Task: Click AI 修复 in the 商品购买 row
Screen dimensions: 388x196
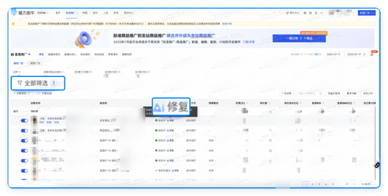Action: 170,130
